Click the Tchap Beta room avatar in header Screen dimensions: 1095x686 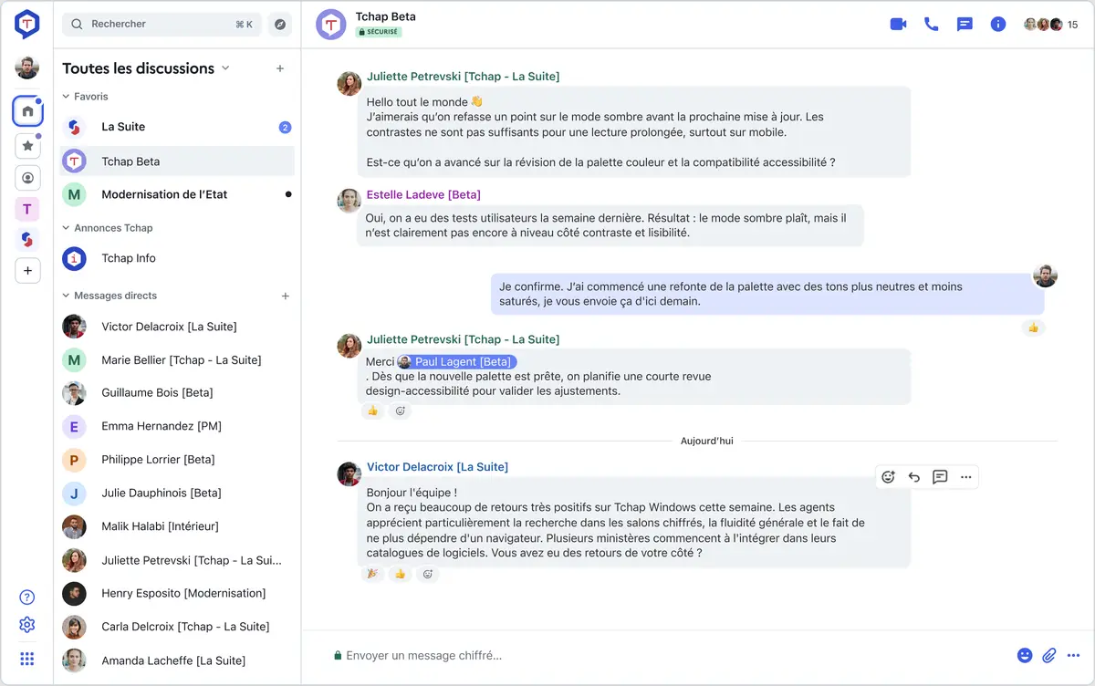coord(330,25)
